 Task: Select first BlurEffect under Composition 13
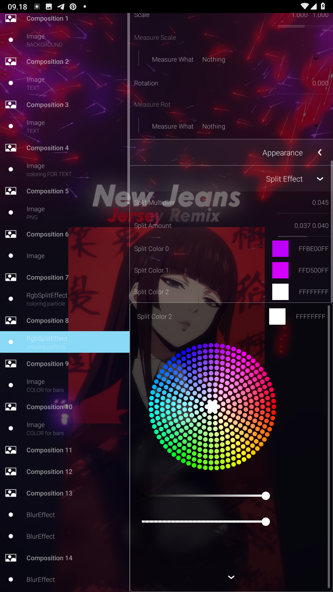(x=65, y=515)
